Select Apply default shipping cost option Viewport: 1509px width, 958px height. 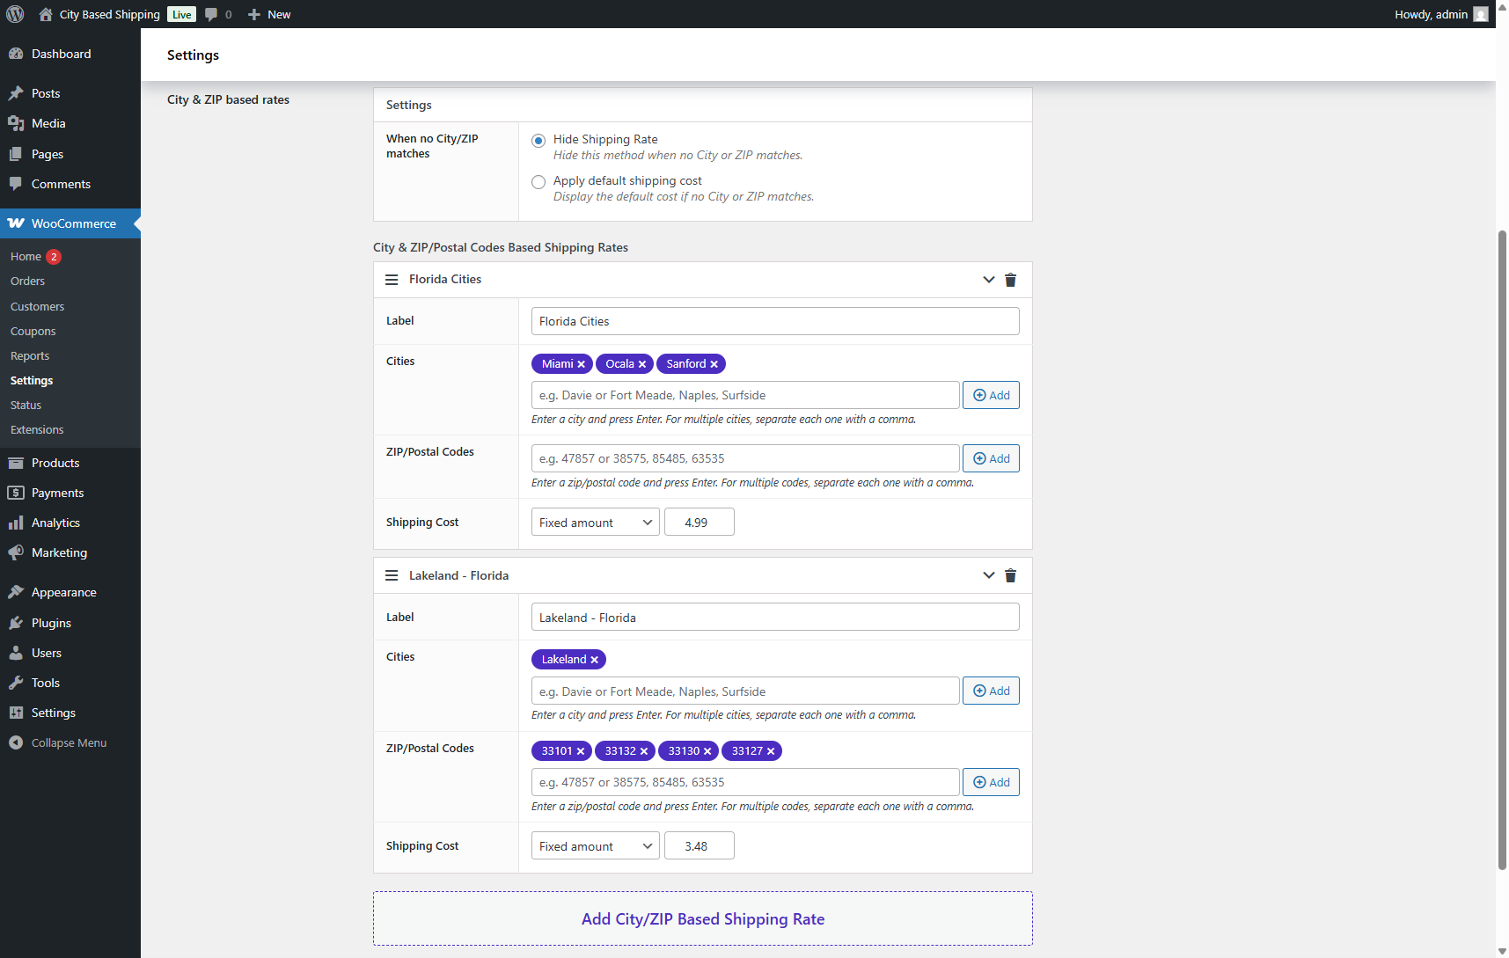(538, 182)
